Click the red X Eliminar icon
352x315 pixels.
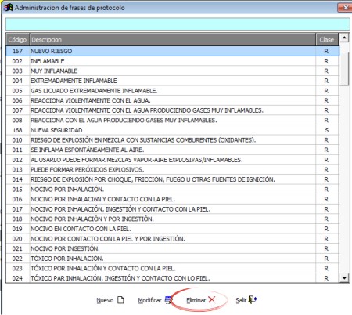point(212,299)
